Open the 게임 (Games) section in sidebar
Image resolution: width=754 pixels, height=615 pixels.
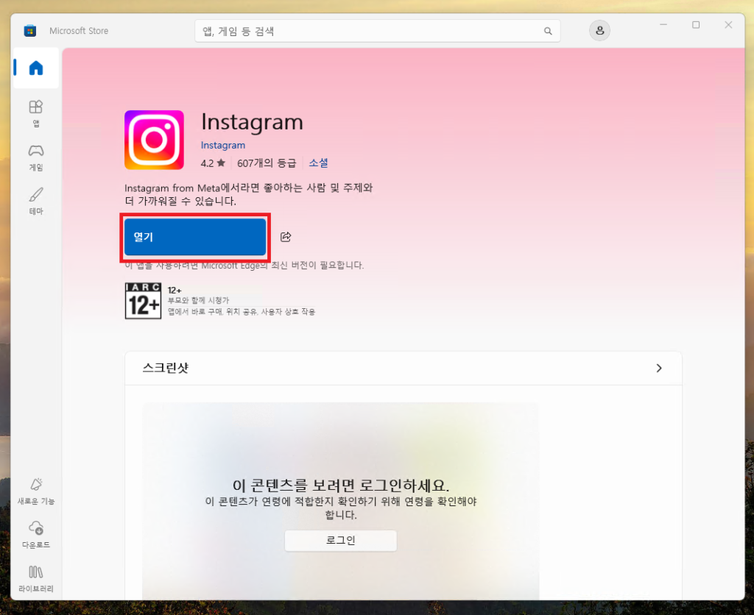click(36, 157)
